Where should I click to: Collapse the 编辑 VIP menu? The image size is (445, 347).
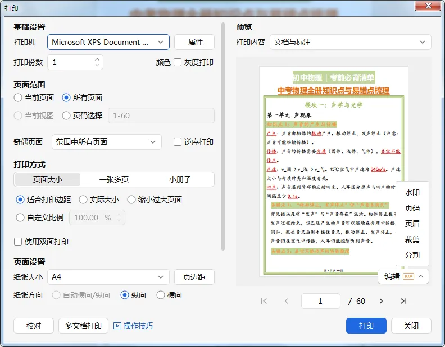(x=403, y=276)
